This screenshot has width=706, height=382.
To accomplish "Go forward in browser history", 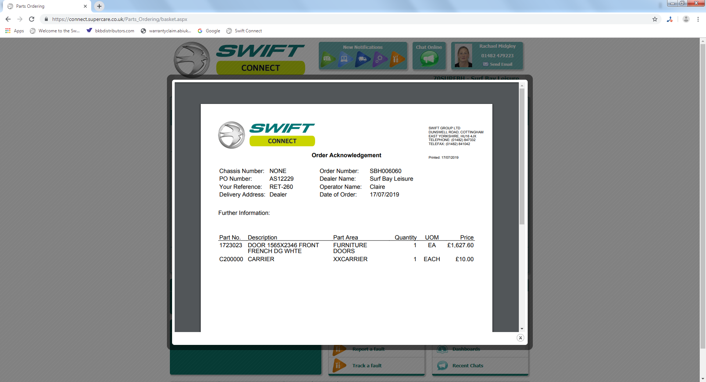I will pyautogui.click(x=20, y=19).
